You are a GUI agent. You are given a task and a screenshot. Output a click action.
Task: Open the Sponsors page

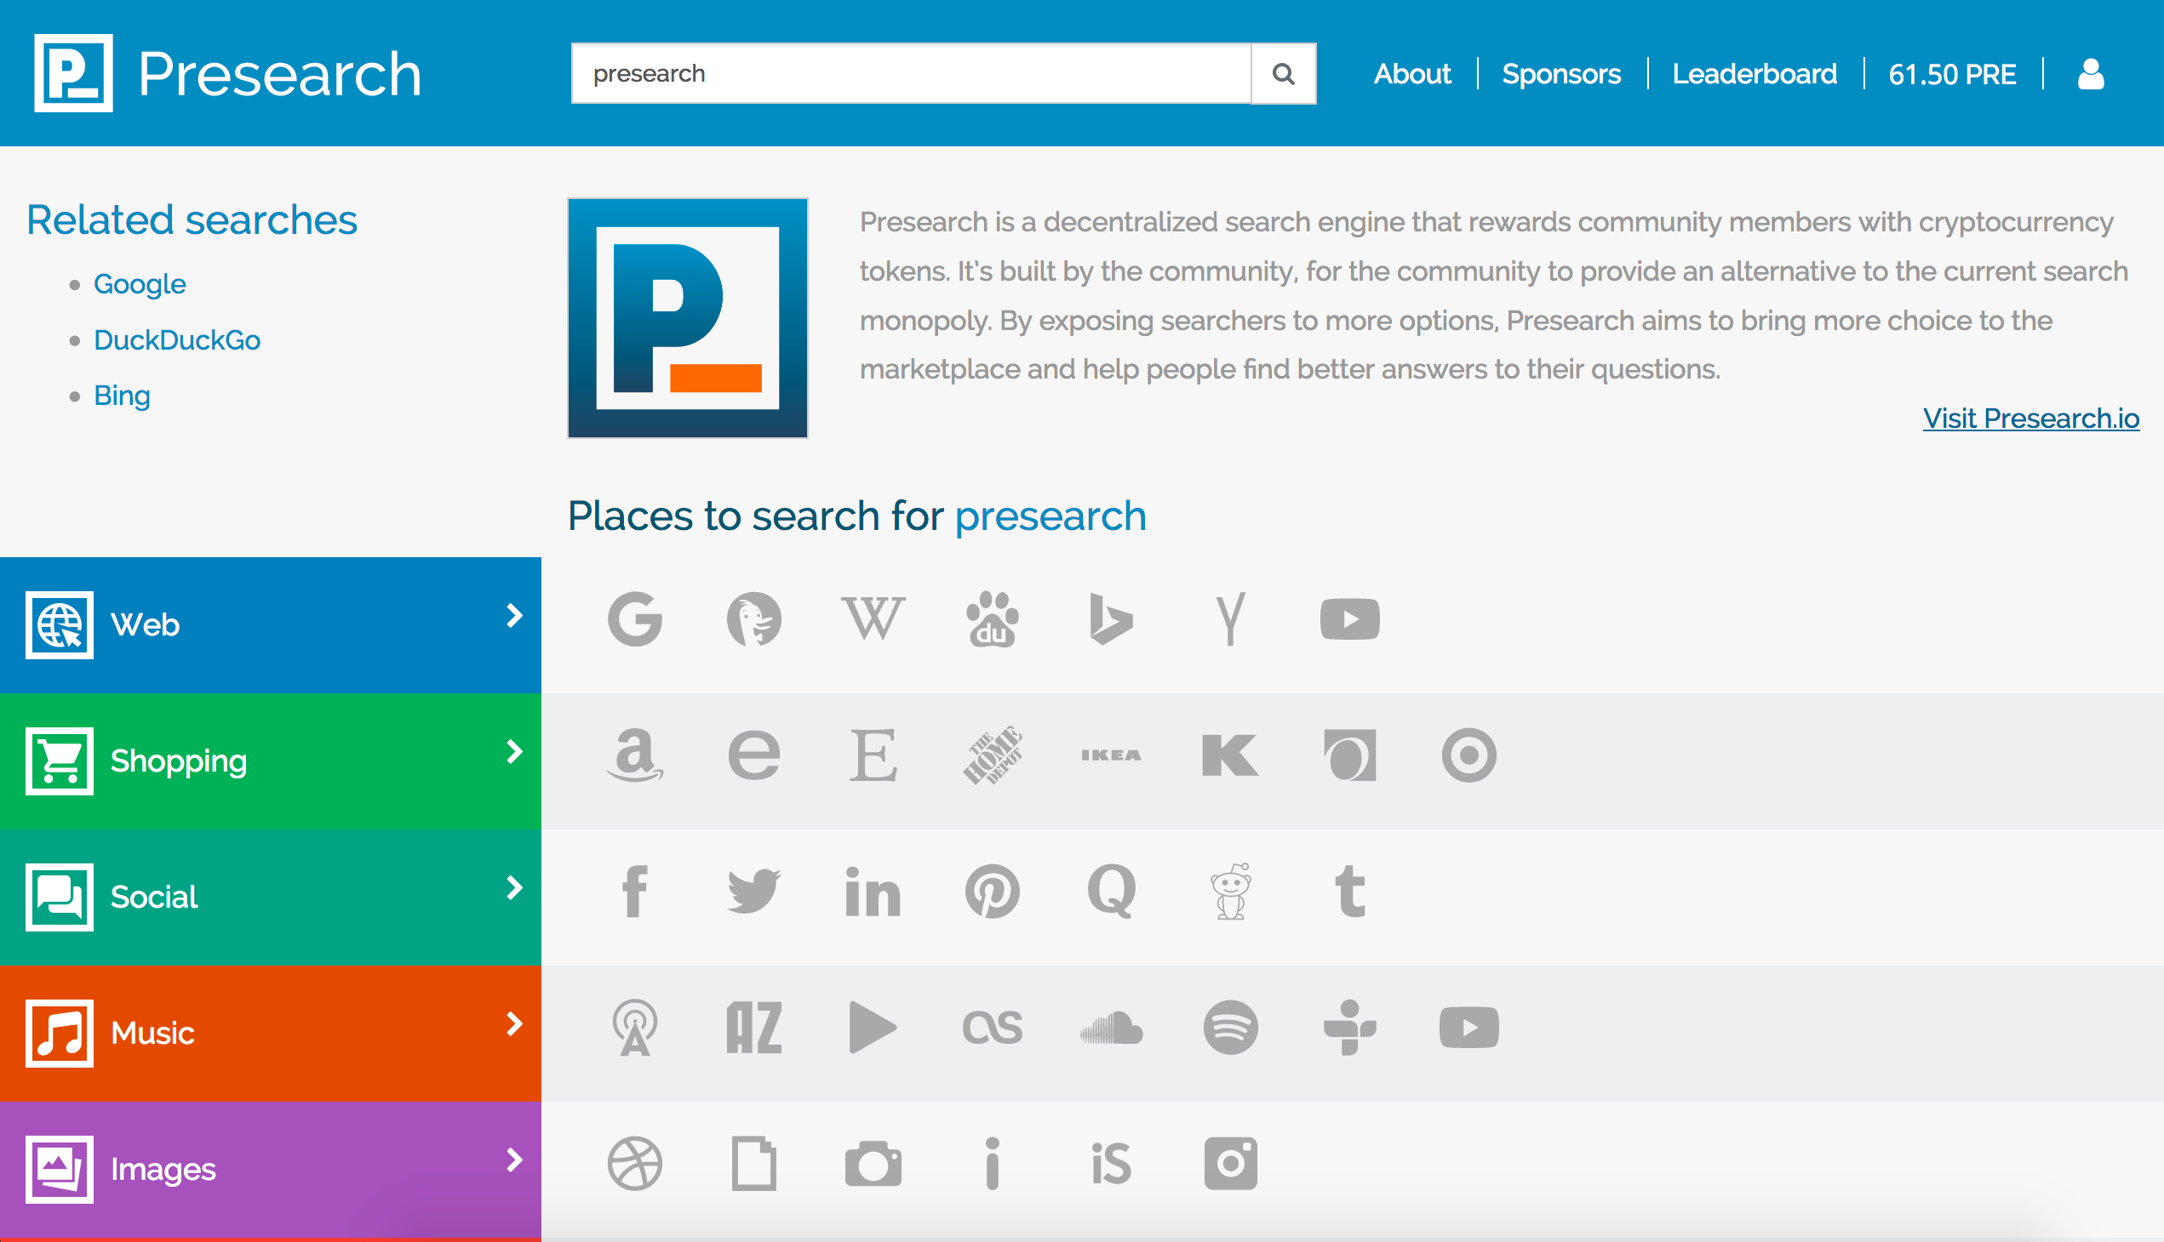coord(1561,74)
